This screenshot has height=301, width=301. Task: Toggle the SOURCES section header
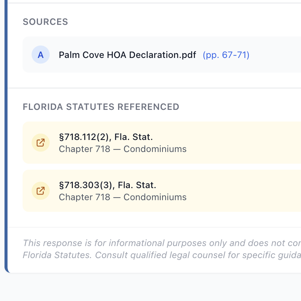coord(45,22)
